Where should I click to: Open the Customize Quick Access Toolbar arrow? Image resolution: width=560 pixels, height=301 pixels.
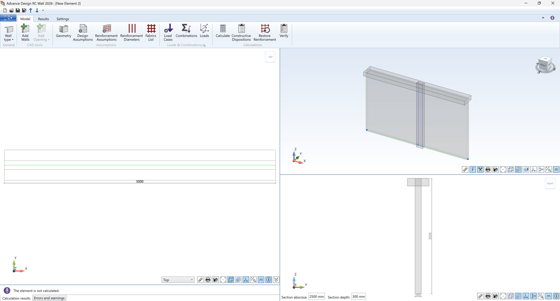[43, 10]
